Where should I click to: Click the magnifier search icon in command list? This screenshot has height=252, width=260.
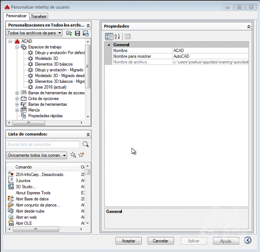(x=86, y=144)
